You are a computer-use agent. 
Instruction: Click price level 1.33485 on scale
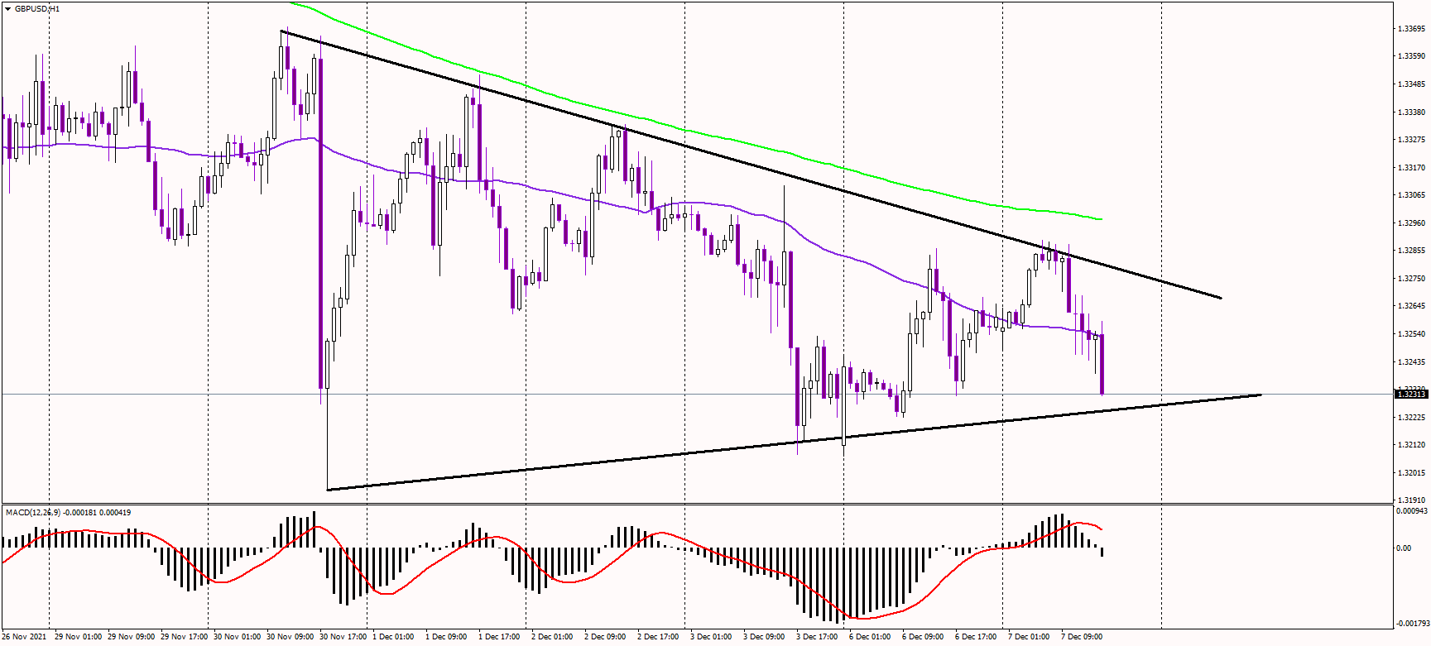coord(1411,84)
